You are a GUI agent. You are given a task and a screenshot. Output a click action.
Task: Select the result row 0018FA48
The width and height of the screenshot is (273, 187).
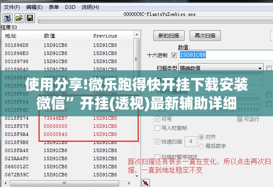point(68,150)
